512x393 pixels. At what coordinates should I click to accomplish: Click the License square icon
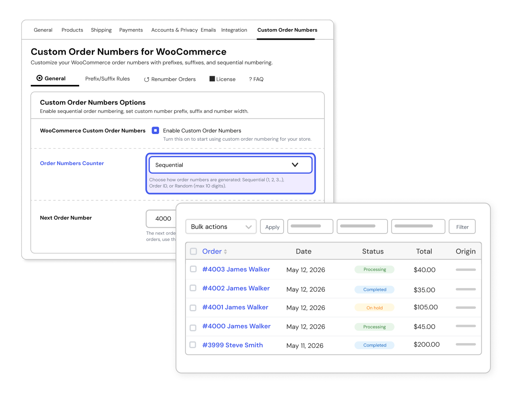212,79
